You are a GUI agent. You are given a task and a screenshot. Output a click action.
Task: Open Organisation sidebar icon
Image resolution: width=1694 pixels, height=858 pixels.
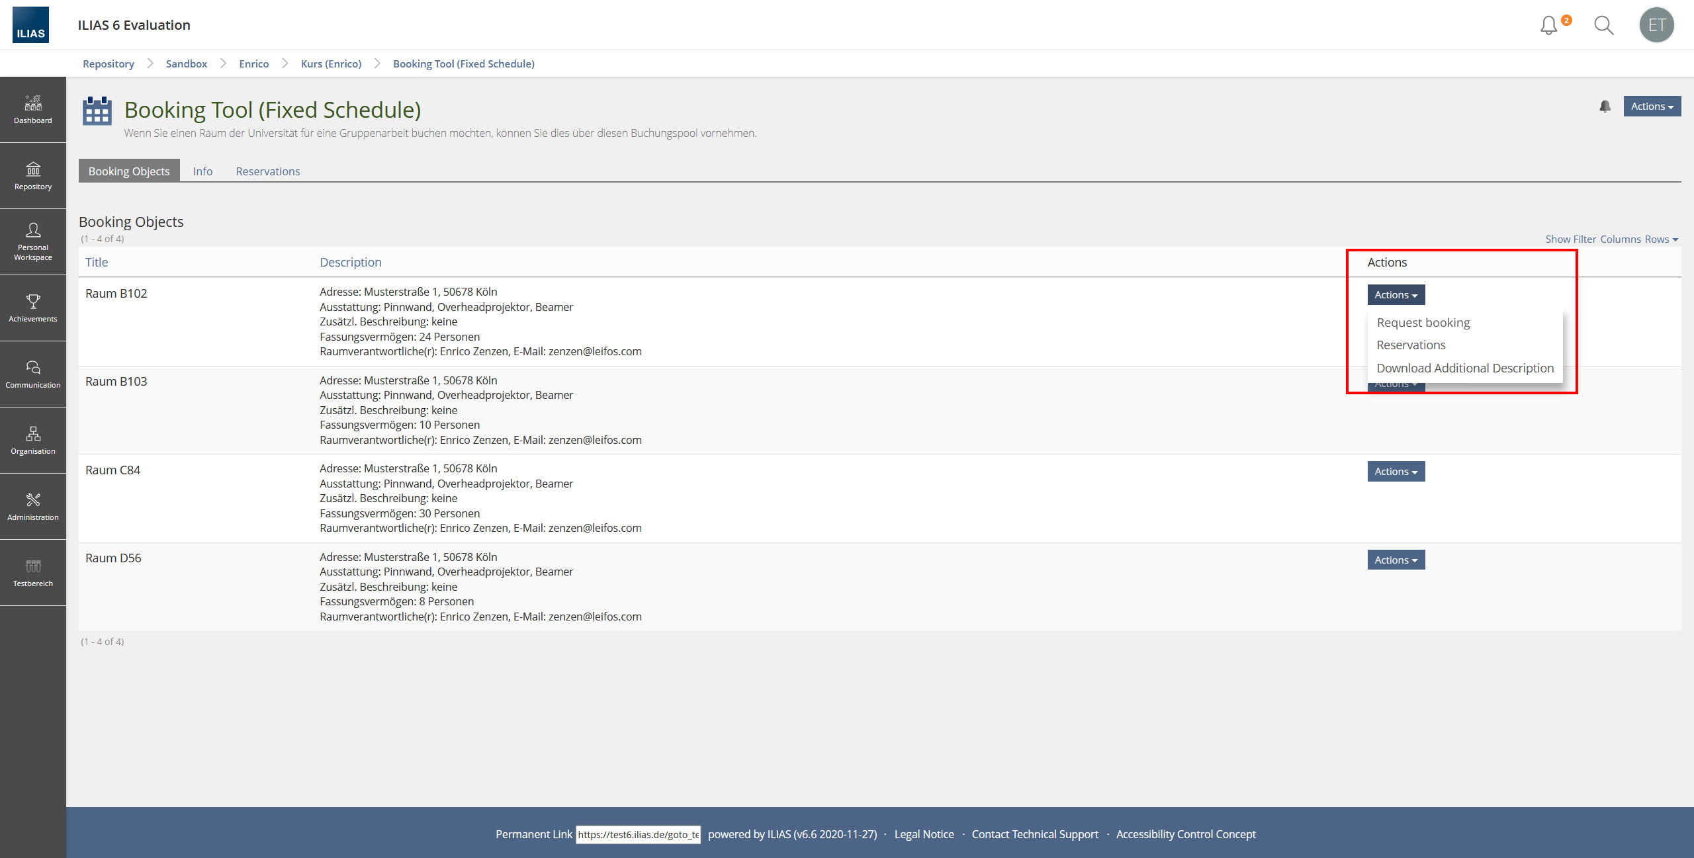point(32,441)
